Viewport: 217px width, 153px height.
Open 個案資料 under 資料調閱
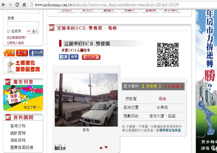(18, 140)
